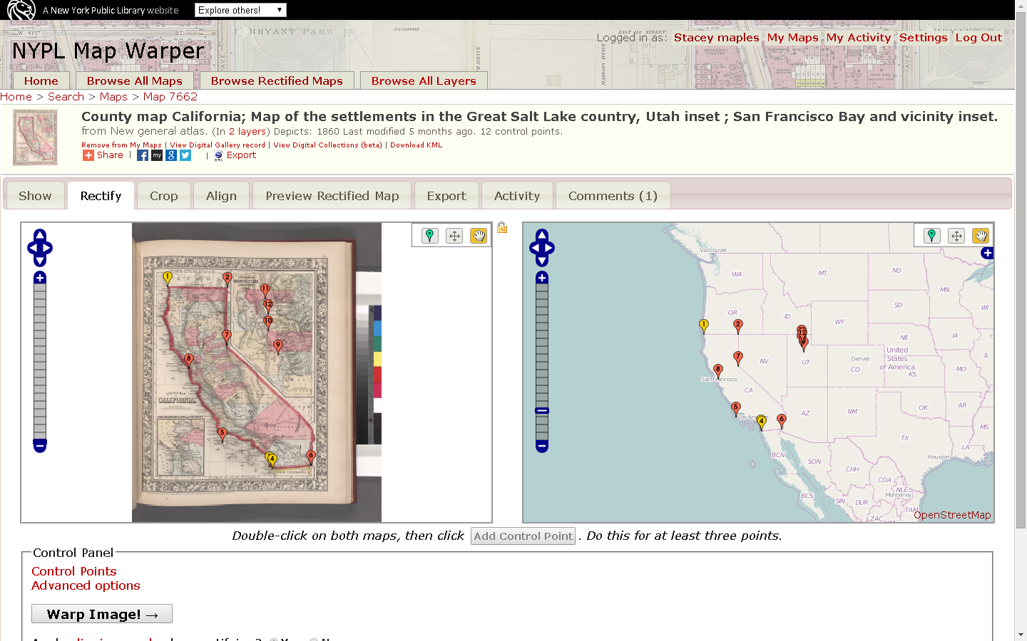Click View Digital Gallery record link

(x=218, y=145)
